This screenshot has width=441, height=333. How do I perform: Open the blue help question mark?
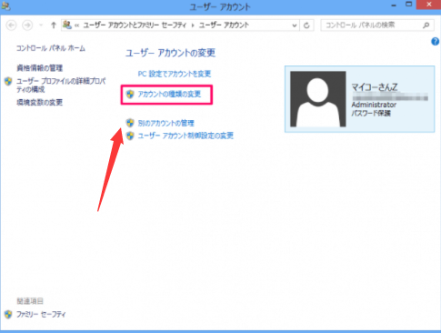point(436,41)
